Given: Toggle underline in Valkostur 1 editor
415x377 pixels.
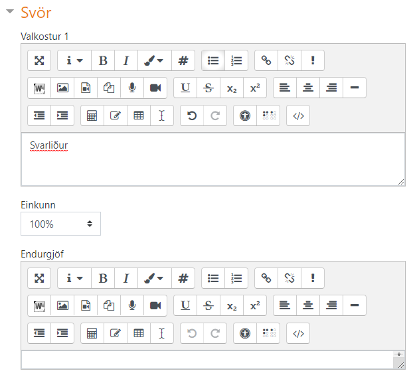Looking at the screenshot, I should pyautogui.click(x=185, y=88).
